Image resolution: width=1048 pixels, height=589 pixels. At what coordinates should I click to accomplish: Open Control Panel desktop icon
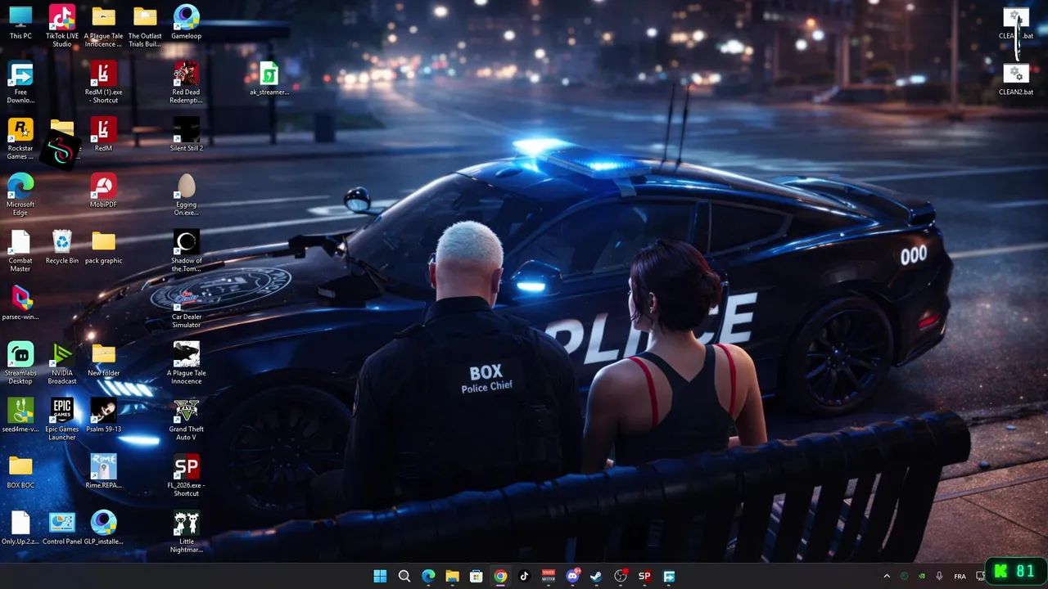coord(62,528)
